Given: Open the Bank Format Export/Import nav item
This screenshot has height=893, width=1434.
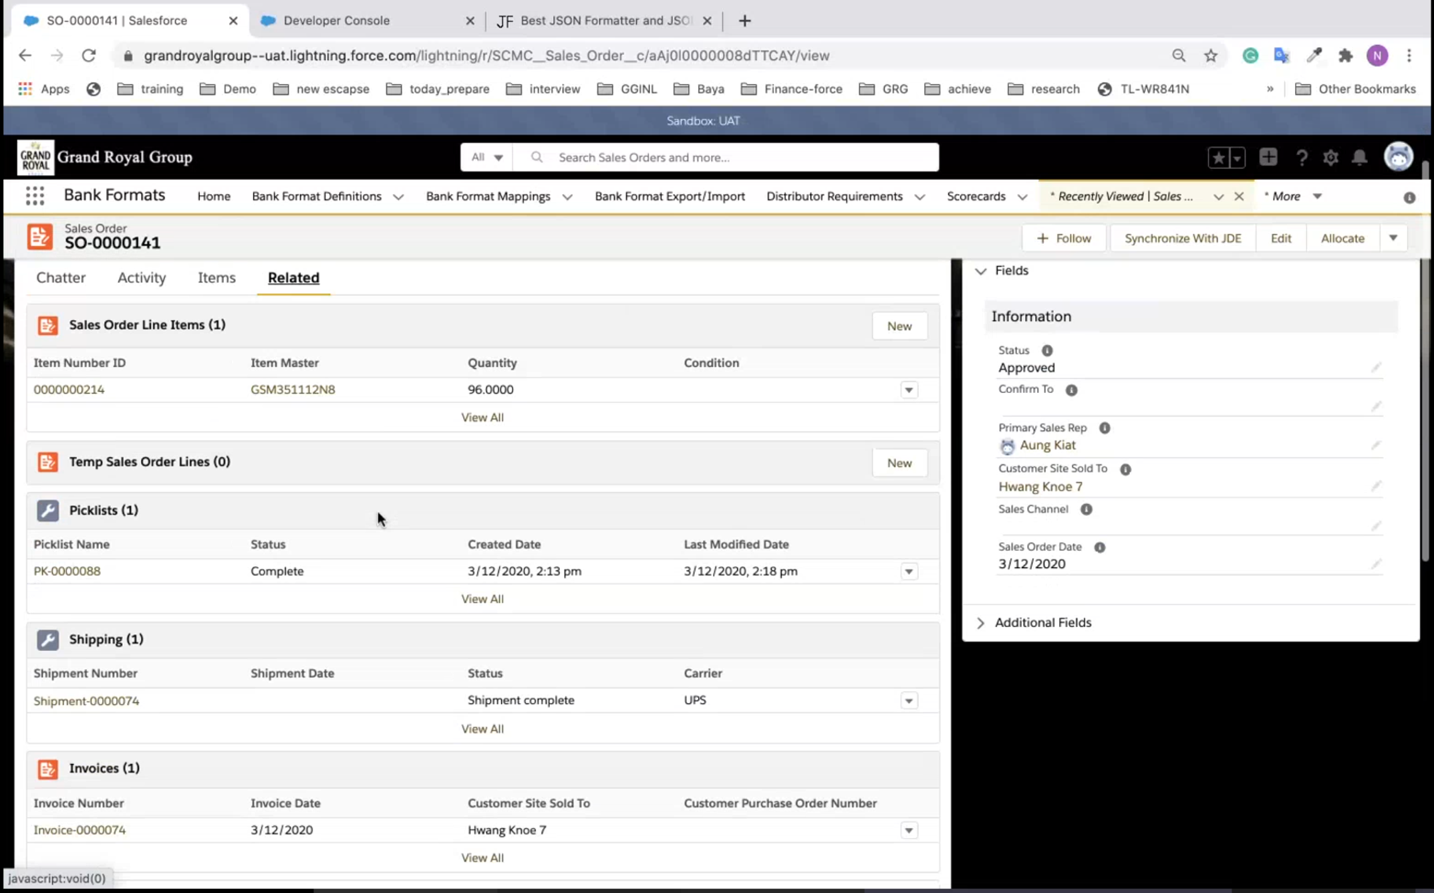Looking at the screenshot, I should coord(670,197).
